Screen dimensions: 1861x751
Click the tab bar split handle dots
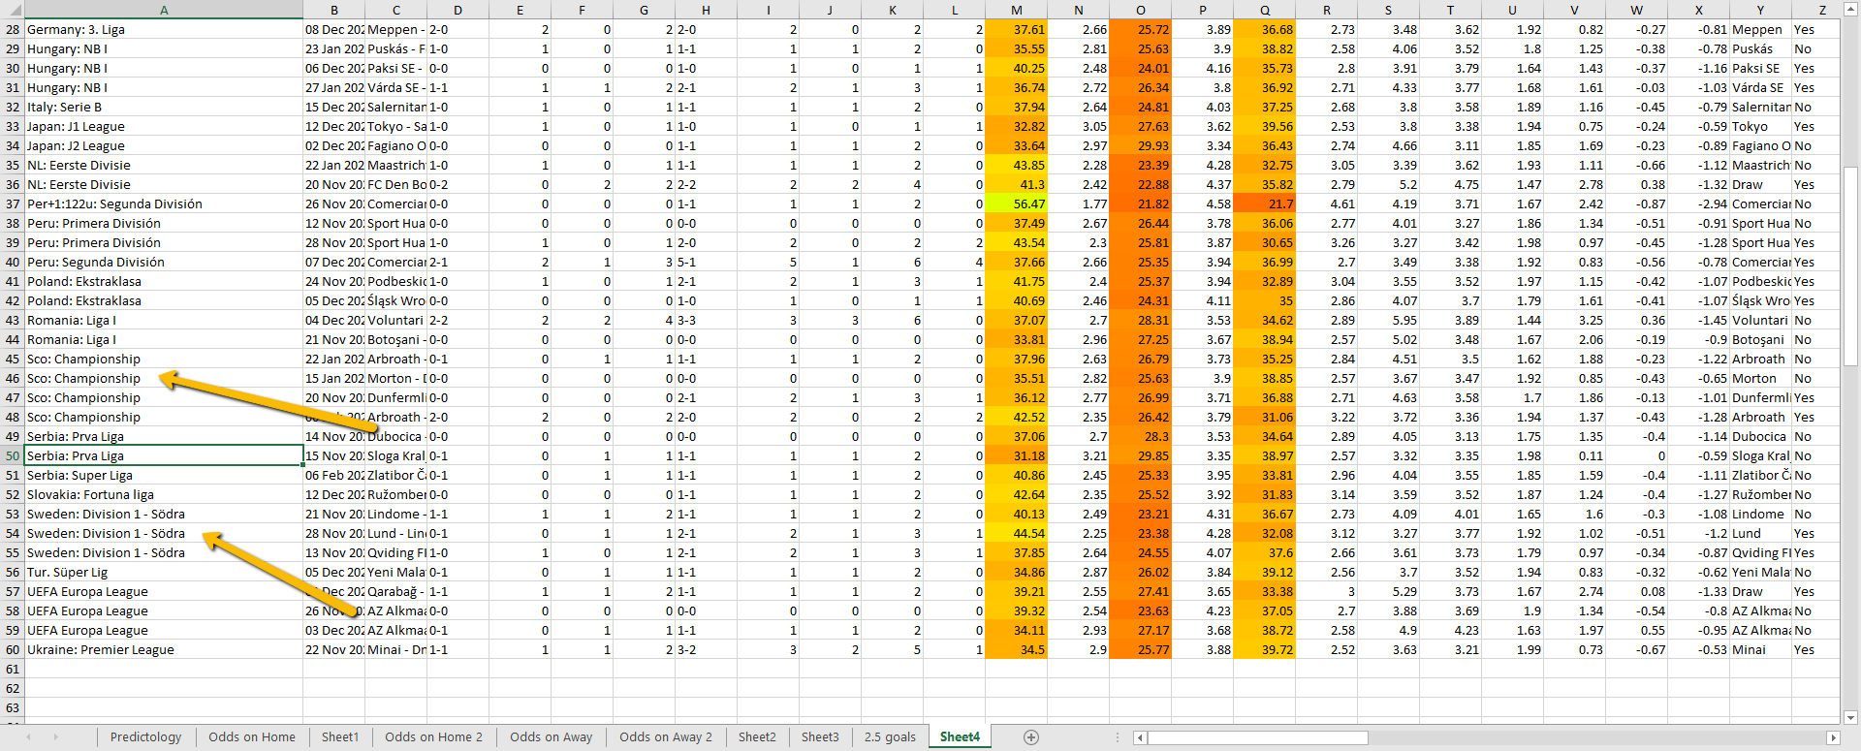[x=1118, y=737]
